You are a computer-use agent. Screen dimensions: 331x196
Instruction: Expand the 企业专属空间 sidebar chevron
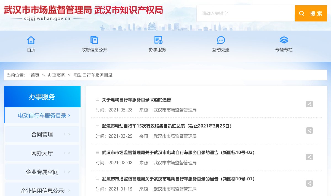(69, 172)
